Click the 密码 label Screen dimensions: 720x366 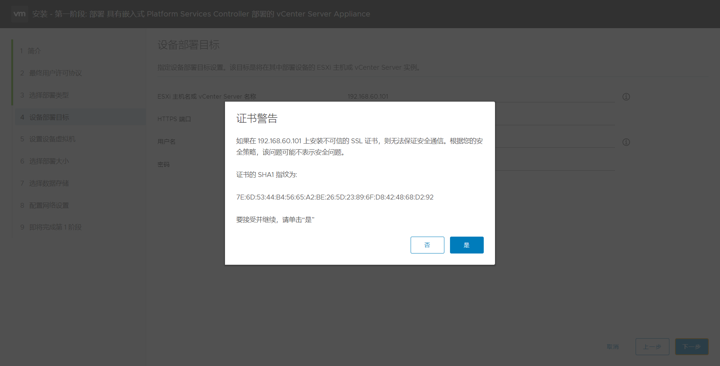point(163,164)
